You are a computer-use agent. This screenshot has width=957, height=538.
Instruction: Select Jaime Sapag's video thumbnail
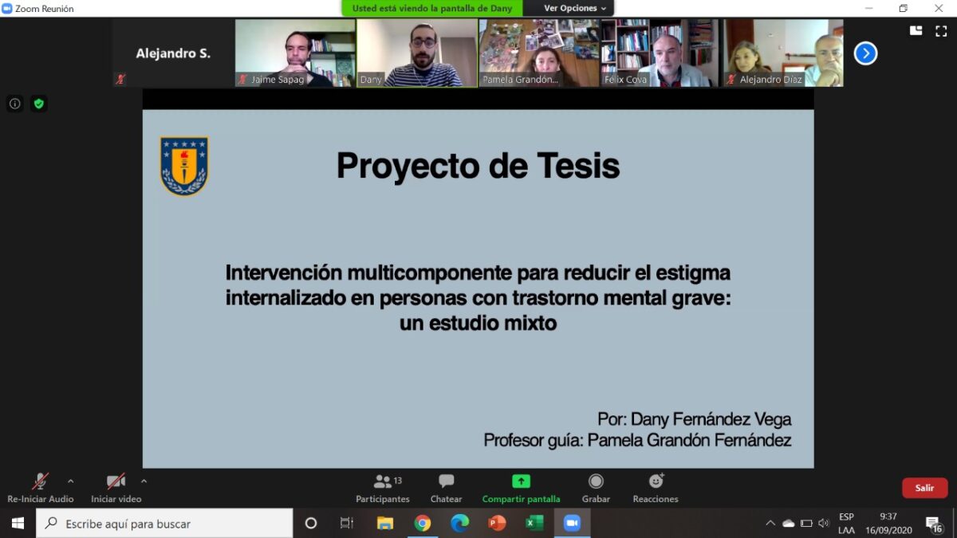pyautogui.click(x=295, y=53)
